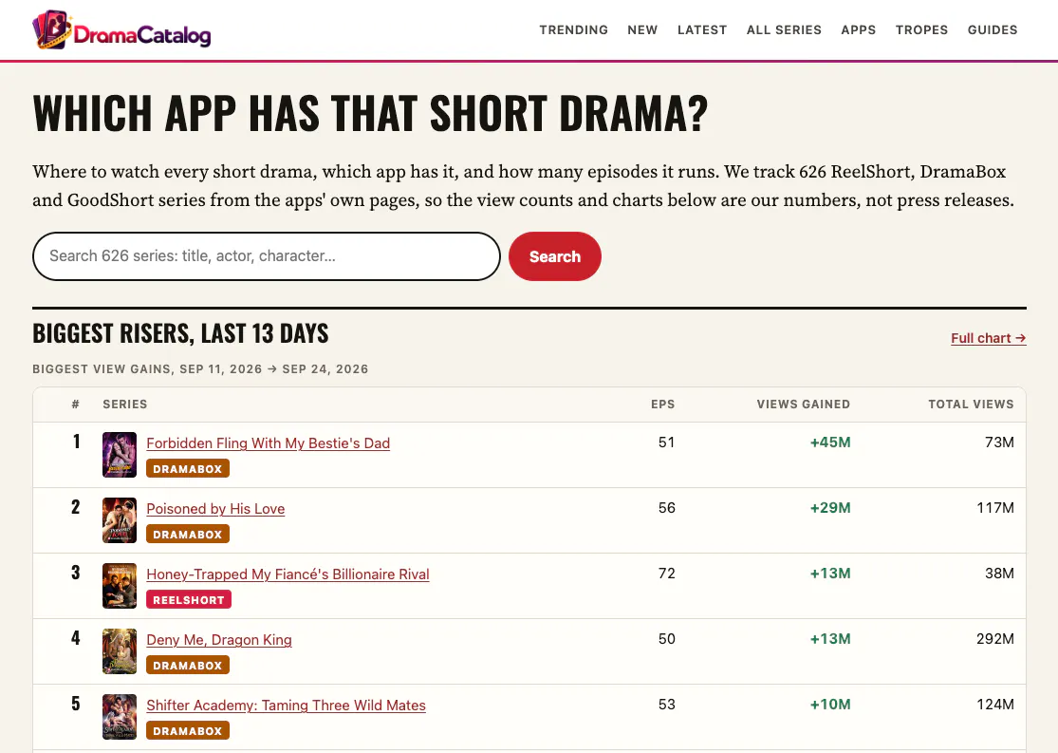Click Honey-Trapped poster thumbnail
This screenshot has height=753, width=1058.
pos(120,586)
